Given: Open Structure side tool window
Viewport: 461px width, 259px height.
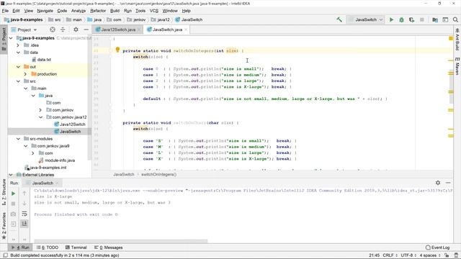Looking at the screenshot, I should coord(4,192).
